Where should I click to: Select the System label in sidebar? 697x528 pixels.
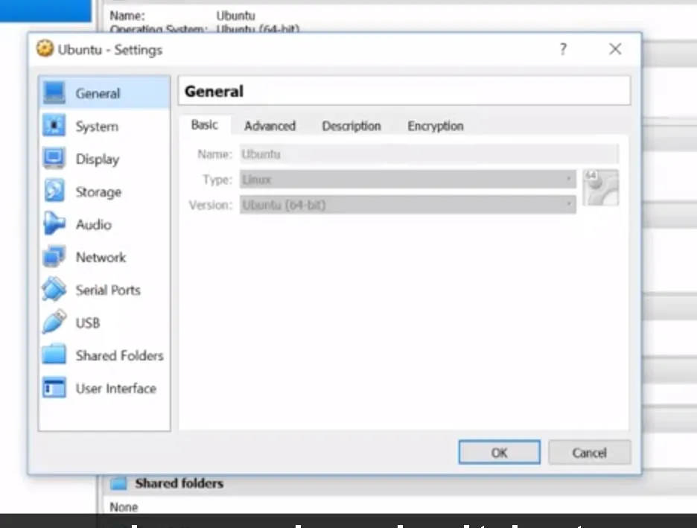point(97,126)
